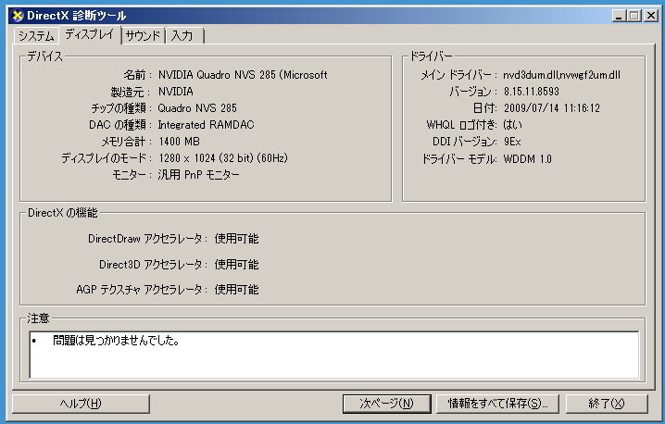Open the サウンド tab
Viewport: 665px width, 424px height.
click(x=144, y=35)
